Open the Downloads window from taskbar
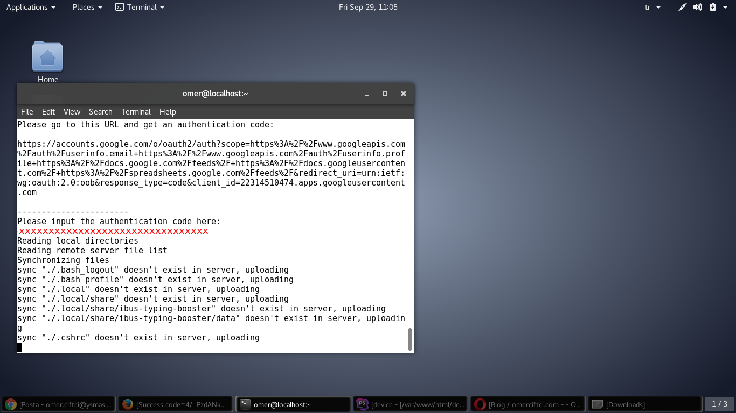This screenshot has height=413, width=736. pos(644,404)
